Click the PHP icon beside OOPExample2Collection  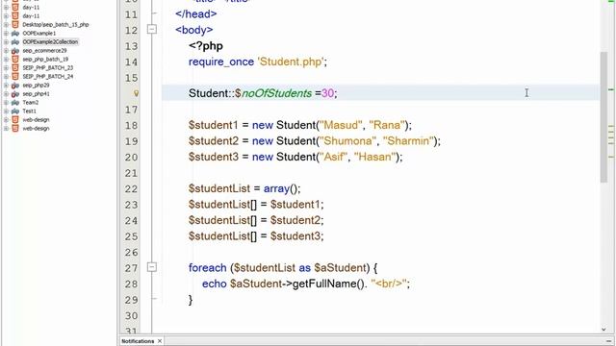click(15, 42)
